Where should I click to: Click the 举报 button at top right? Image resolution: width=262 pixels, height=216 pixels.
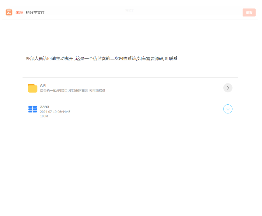pos(249,12)
